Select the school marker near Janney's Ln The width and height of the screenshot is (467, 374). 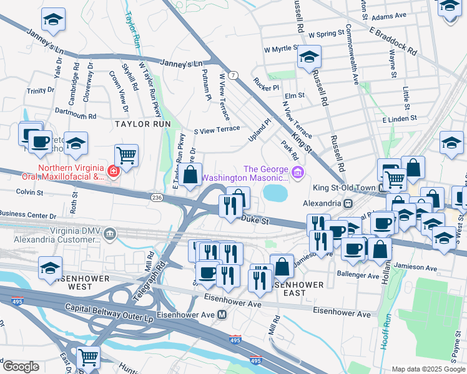click(53, 21)
